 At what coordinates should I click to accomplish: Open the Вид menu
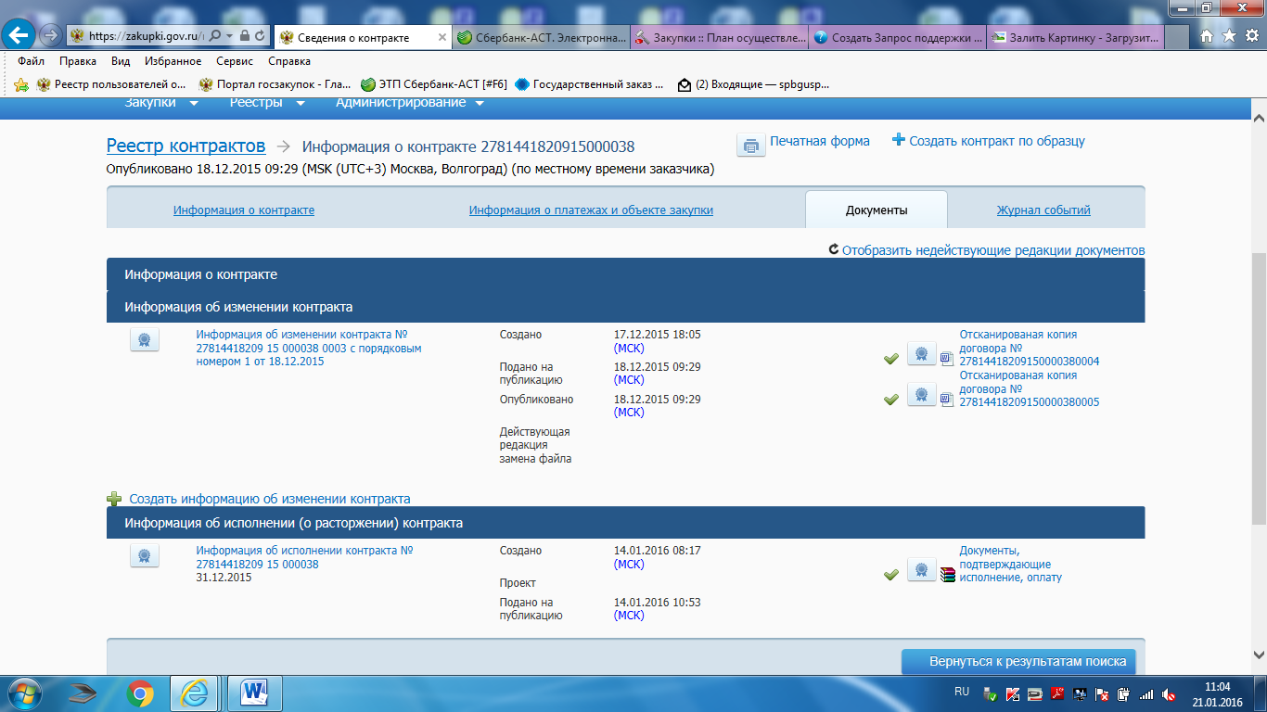pyautogui.click(x=121, y=61)
